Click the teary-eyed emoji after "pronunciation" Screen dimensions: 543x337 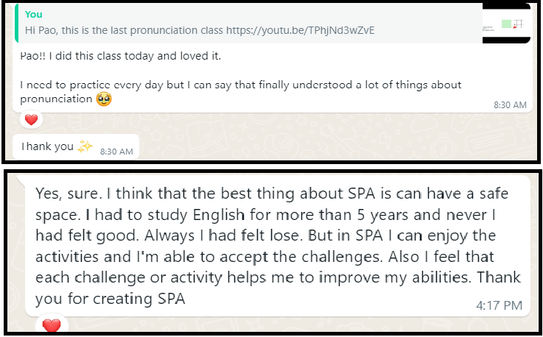[x=105, y=99]
